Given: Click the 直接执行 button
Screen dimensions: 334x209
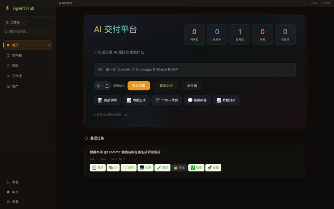Looking at the screenshot, I should click(x=166, y=86).
